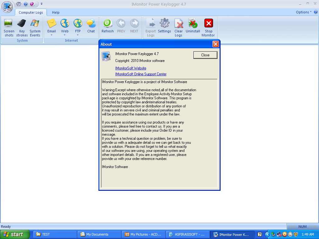Click the monitor icon in the About dialog
The height and width of the screenshot is (239, 319).
click(x=106, y=56)
